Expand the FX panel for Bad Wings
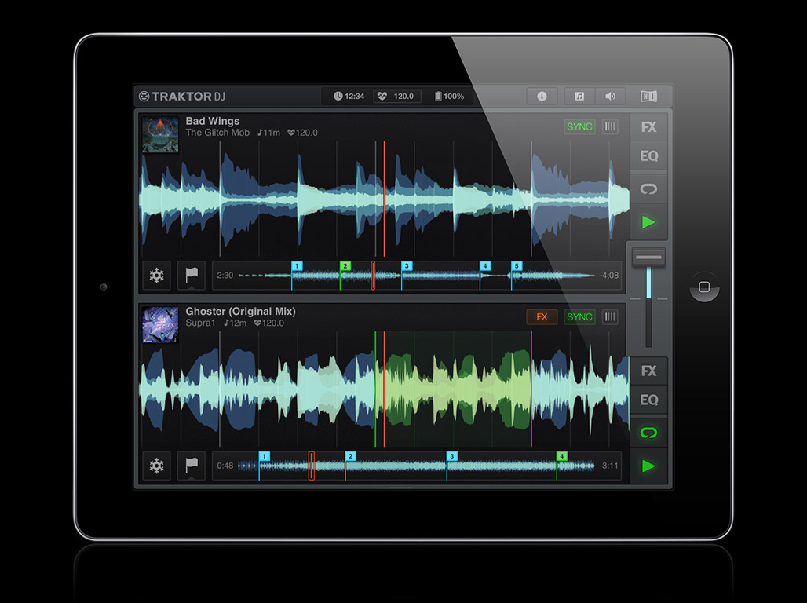The width and height of the screenshot is (807, 603). point(648,126)
